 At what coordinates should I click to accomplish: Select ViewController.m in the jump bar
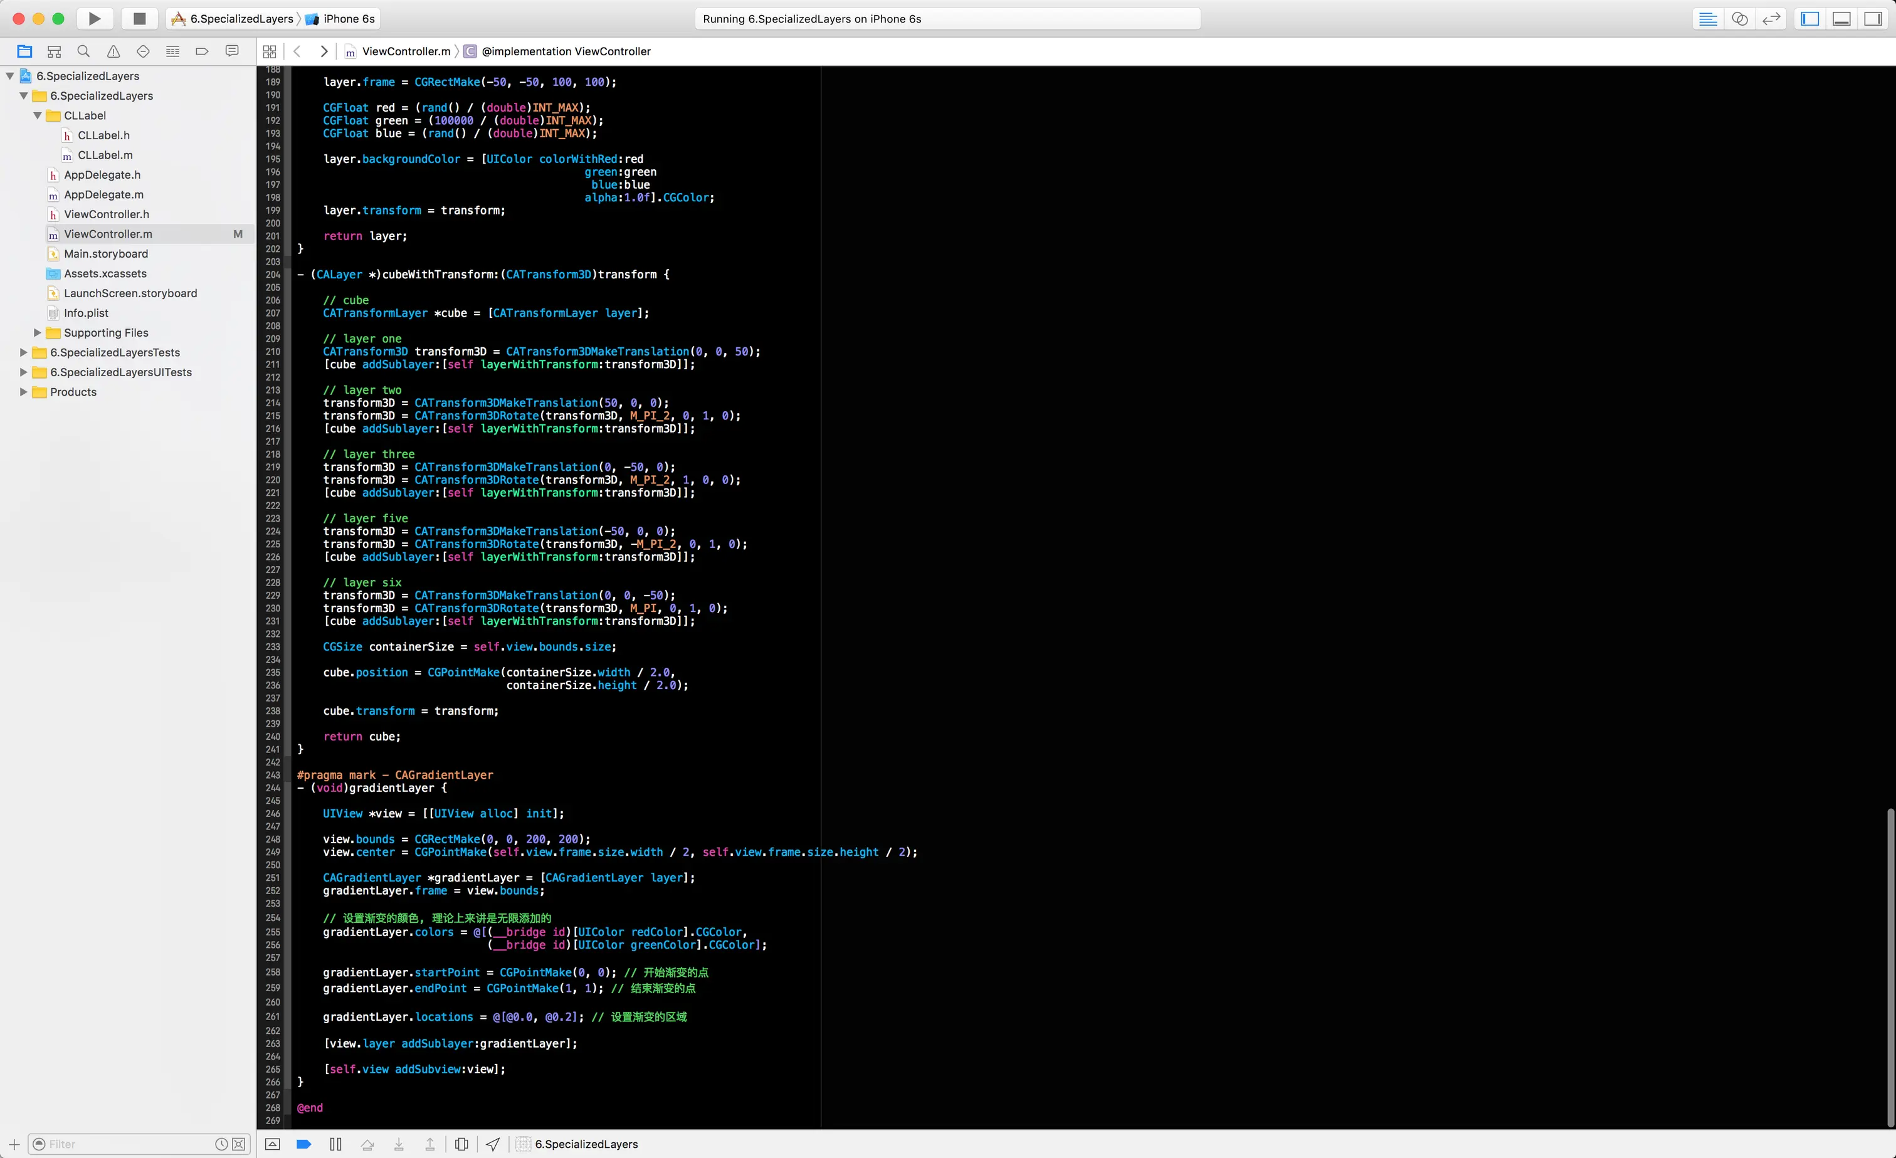pyautogui.click(x=406, y=51)
